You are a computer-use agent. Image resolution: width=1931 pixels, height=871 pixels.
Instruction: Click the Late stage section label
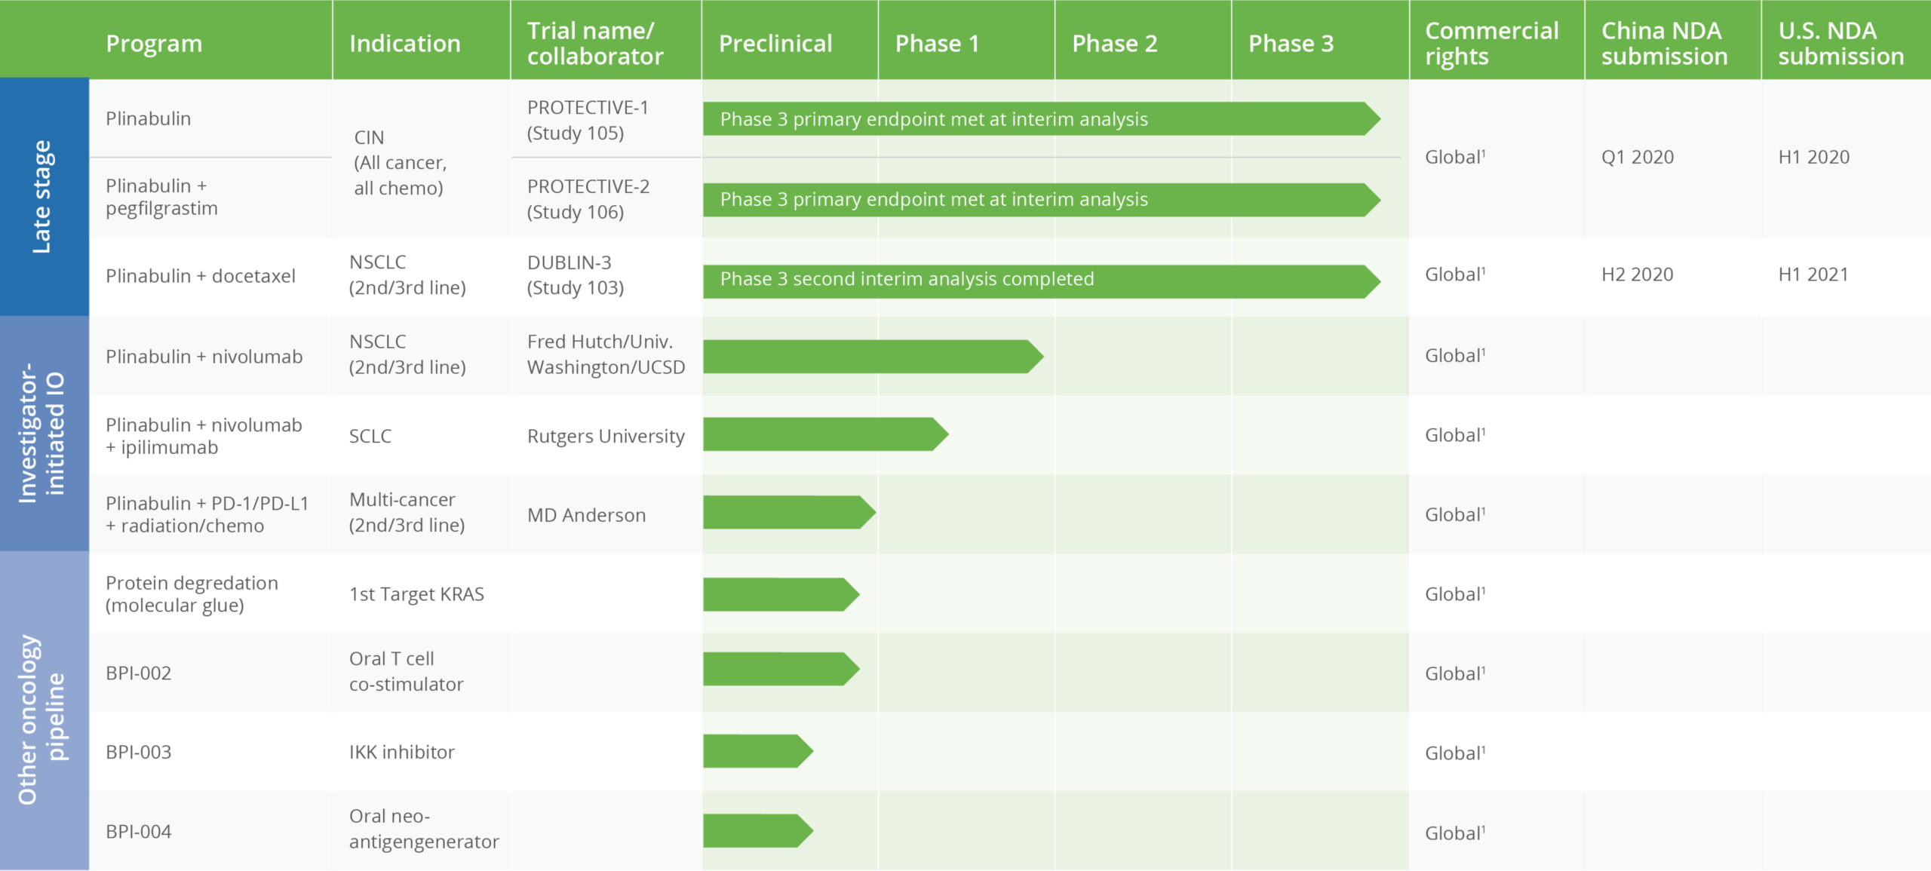tap(43, 197)
